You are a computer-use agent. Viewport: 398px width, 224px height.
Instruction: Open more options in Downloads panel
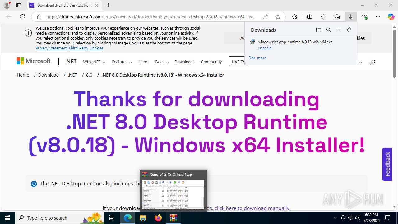tap(339, 30)
